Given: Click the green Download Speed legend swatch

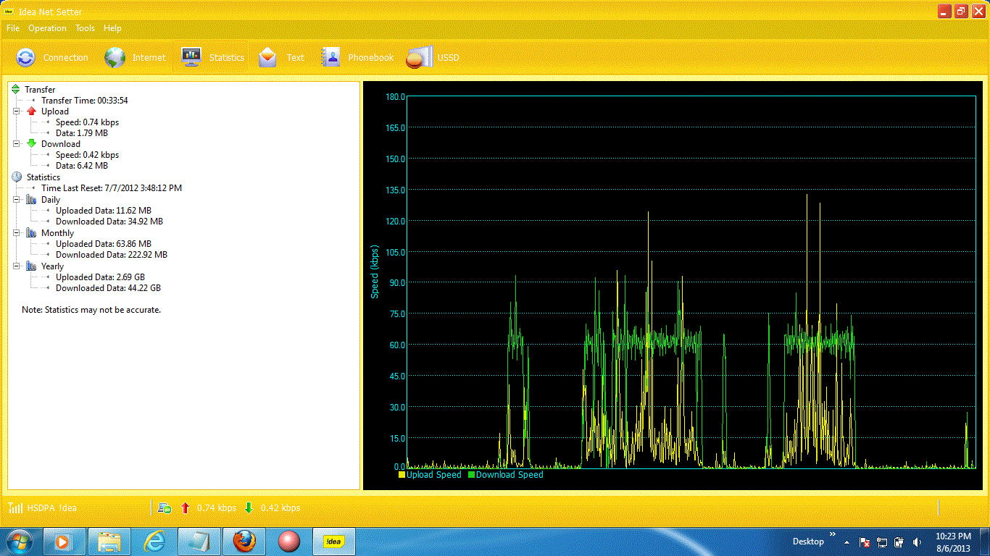Looking at the screenshot, I should coord(471,475).
